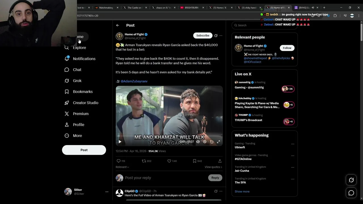Open floating Grok button at right edge
The height and width of the screenshot is (204, 363).
pos(351,180)
